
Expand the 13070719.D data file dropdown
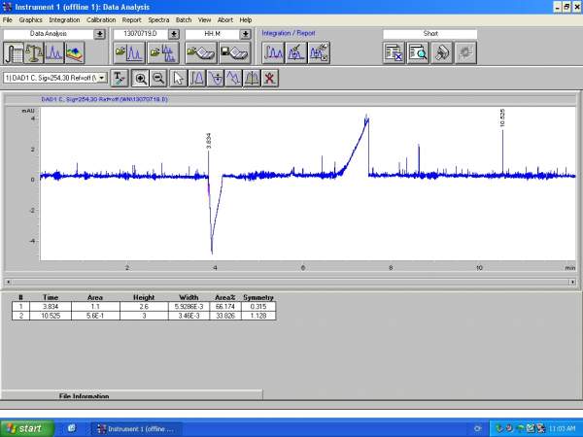pyautogui.click(x=174, y=33)
